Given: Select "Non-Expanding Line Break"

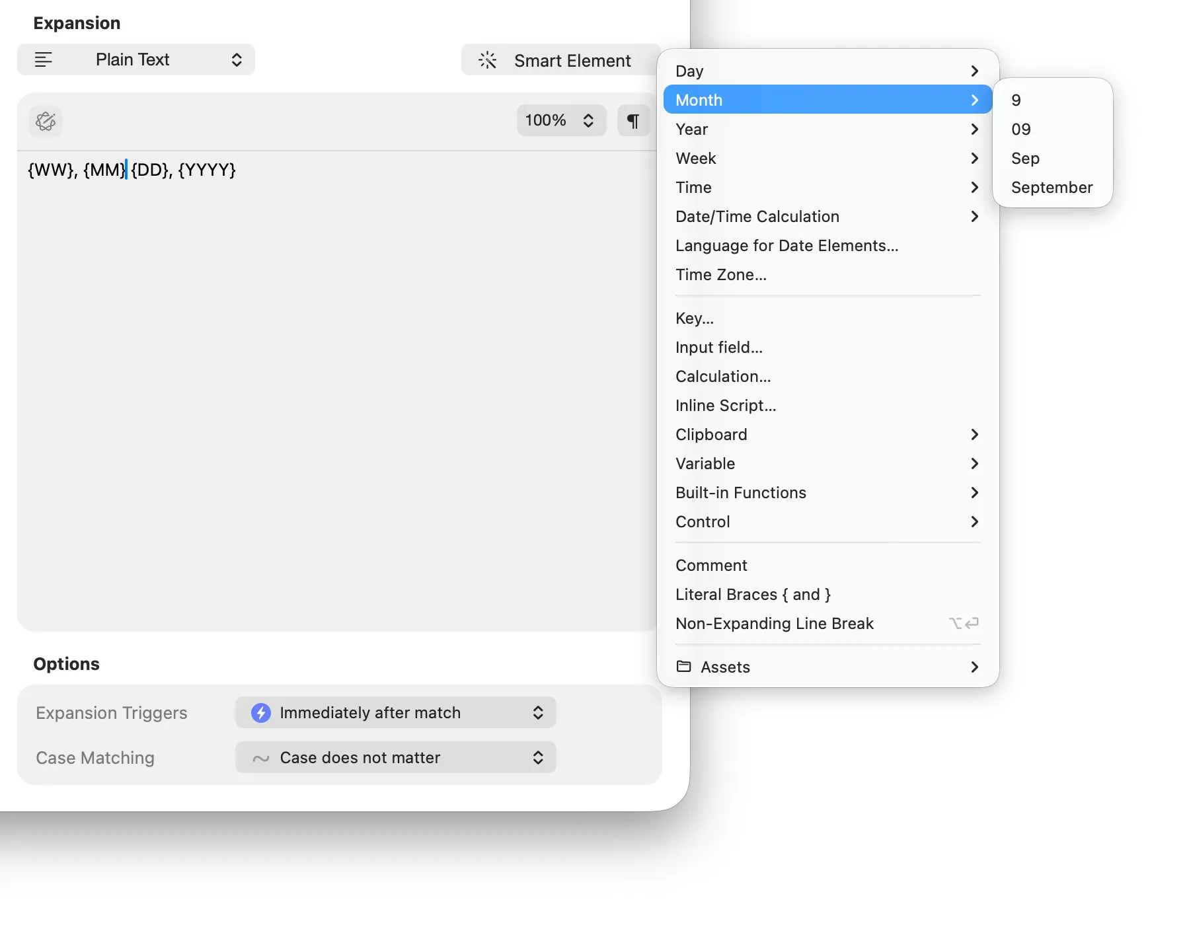Looking at the screenshot, I should [x=774, y=623].
